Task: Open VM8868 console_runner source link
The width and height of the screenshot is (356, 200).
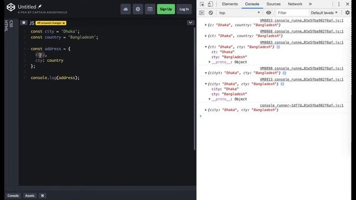Action: tap(301, 31)
